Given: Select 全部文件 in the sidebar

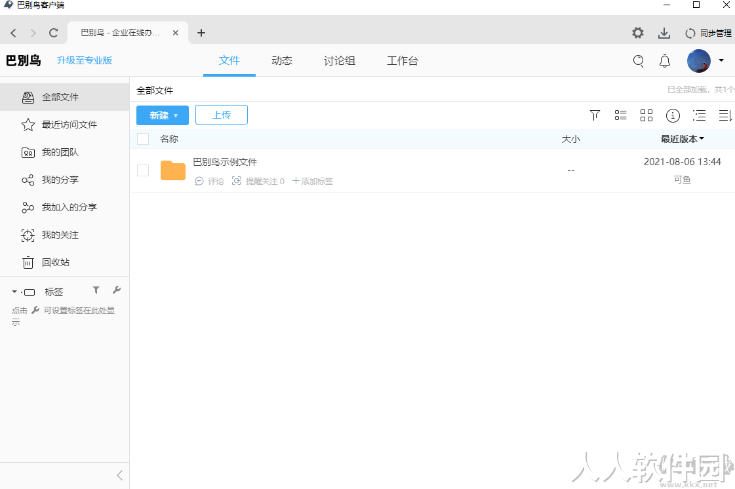Looking at the screenshot, I should click(65, 97).
